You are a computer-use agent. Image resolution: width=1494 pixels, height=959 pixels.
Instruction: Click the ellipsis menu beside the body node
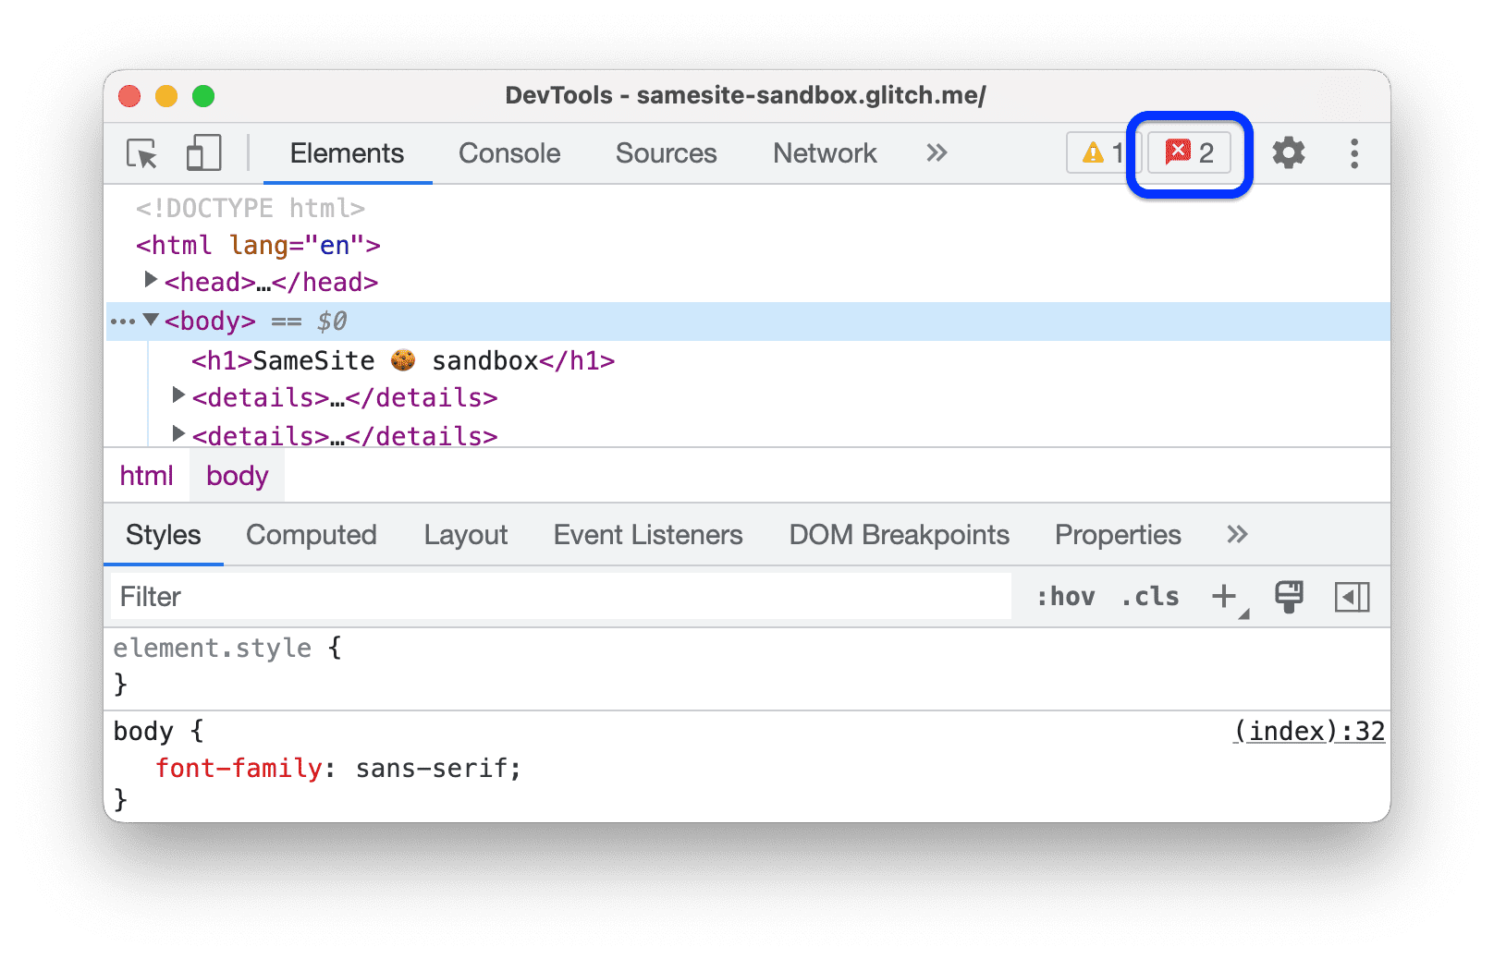123,321
